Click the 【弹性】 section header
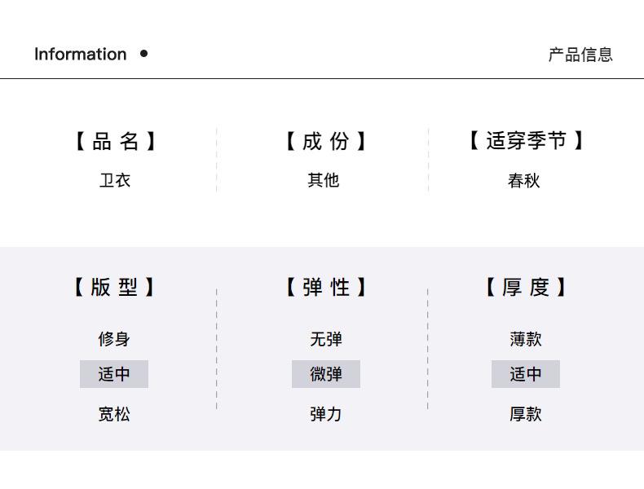 click(325, 287)
